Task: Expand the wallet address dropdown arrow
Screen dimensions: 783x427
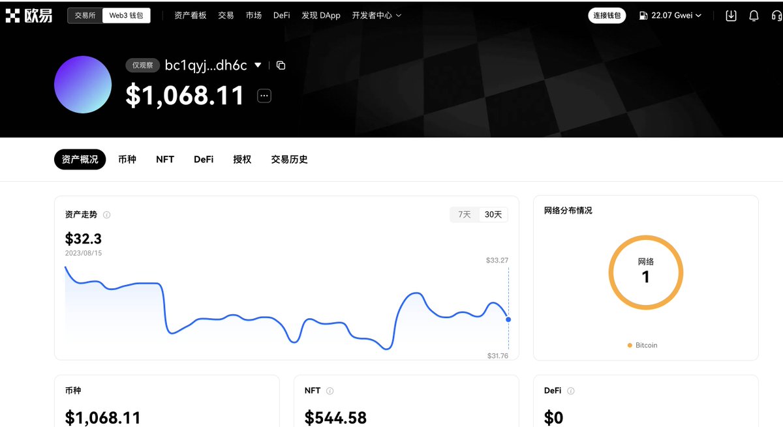Action: tap(258, 65)
